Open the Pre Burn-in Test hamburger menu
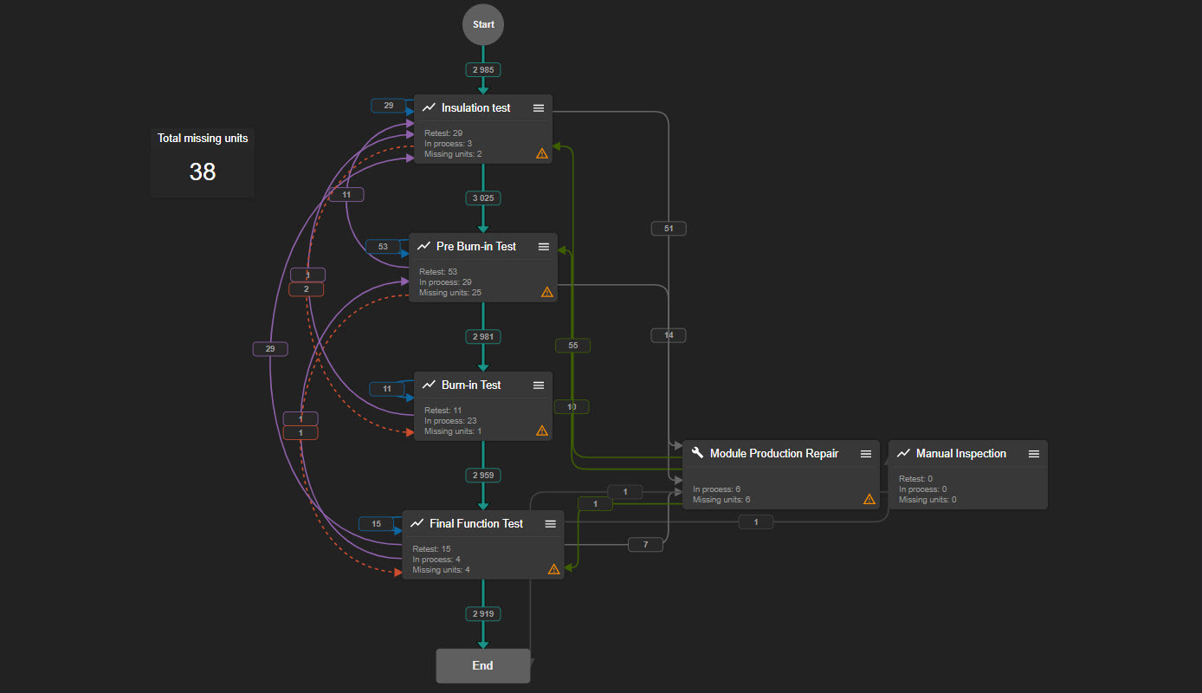This screenshot has width=1202, height=693. pyautogui.click(x=544, y=246)
